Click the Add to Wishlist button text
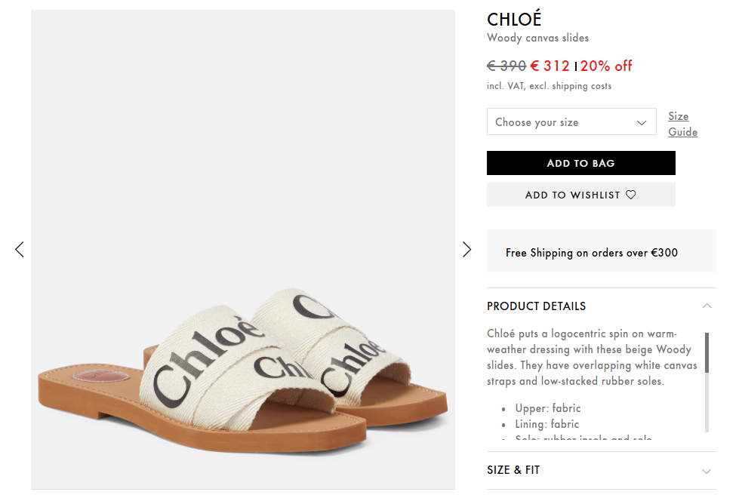Image resolution: width=742 pixels, height=498 pixels. pos(572,195)
